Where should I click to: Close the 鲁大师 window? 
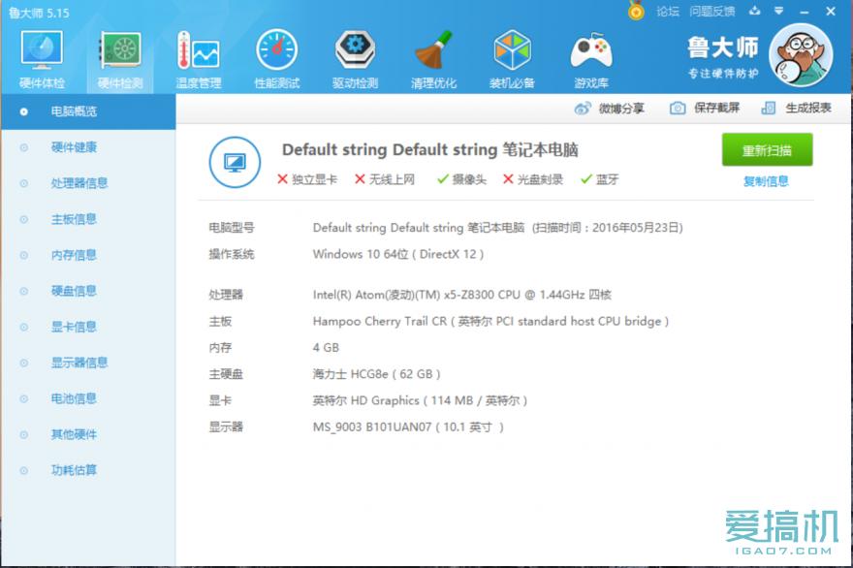(x=831, y=11)
